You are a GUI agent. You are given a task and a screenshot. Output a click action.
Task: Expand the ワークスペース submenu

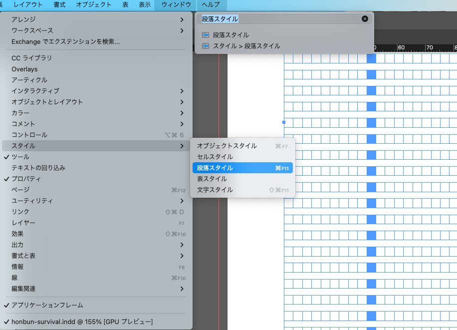point(97,30)
